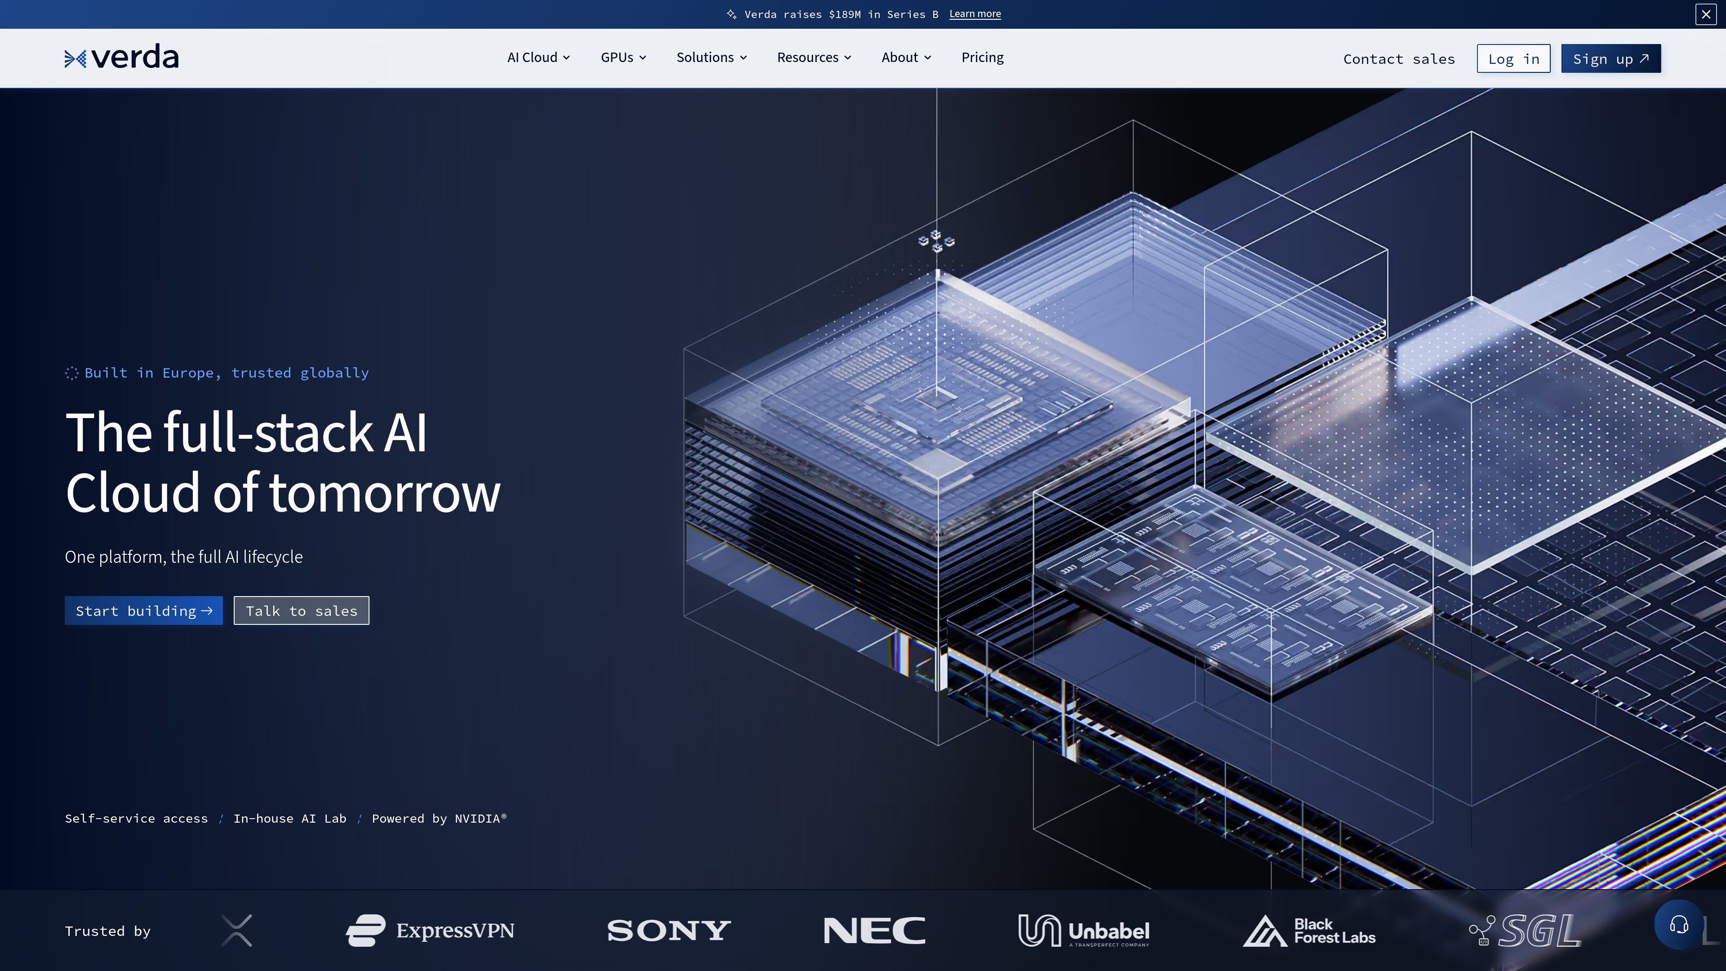This screenshot has width=1726, height=971.
Task: Click the Start building button
Action: pos(143,610)
